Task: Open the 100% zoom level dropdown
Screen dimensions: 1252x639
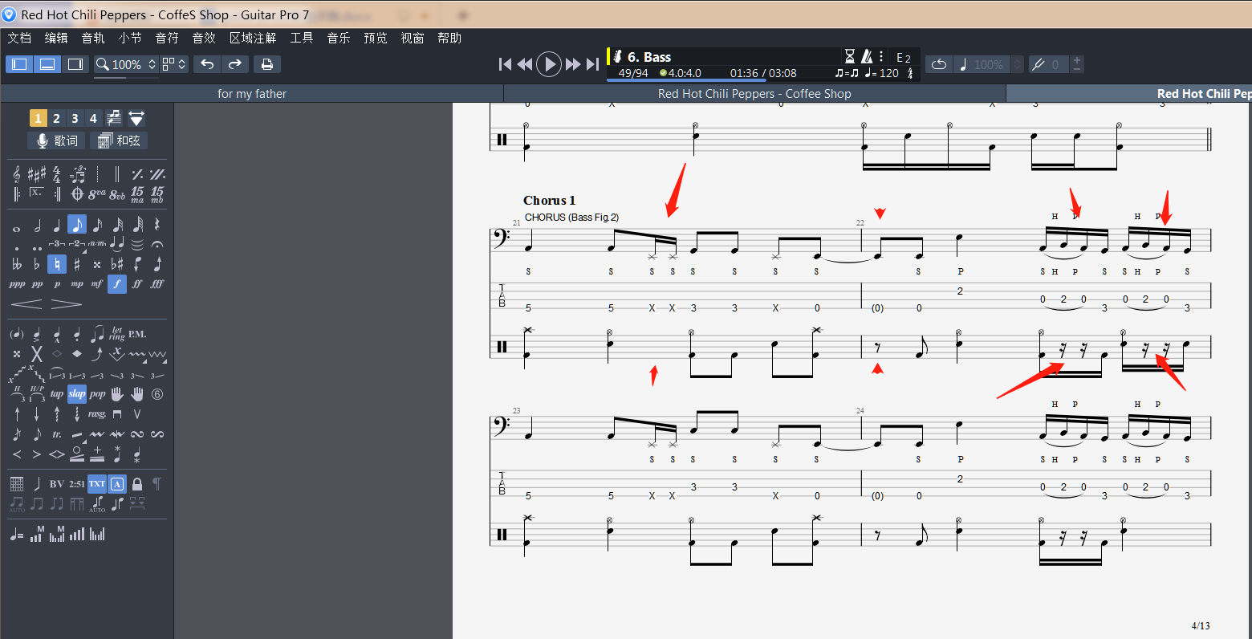Action: tap(126, 64)
